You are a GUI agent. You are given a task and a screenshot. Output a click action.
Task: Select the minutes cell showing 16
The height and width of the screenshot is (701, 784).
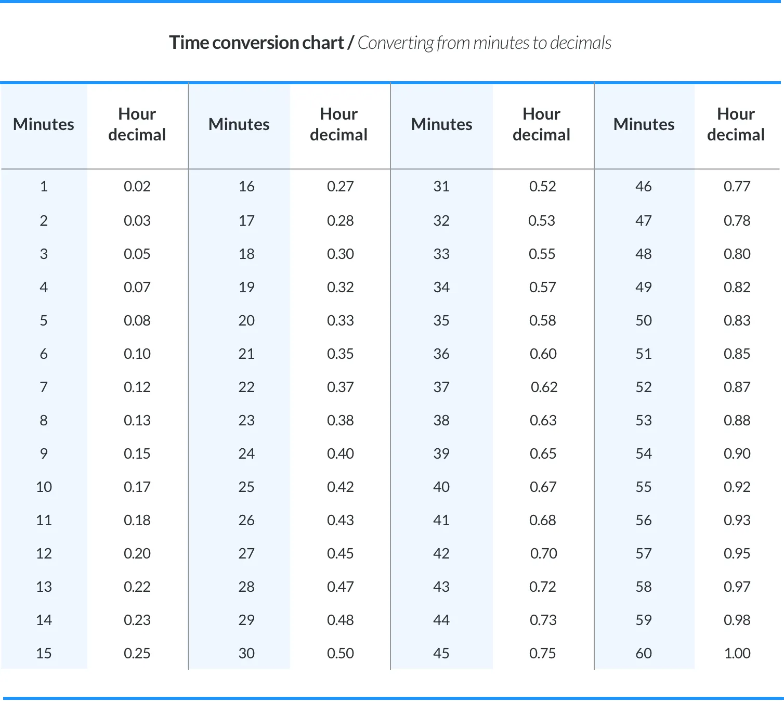(x=246, y=186)
